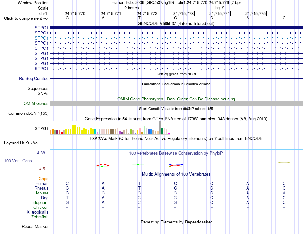The image size is (303, 234).
Task: Open 'Multiz Alignments of 100 Vertebrates' title
Action: tap(176, 174)
